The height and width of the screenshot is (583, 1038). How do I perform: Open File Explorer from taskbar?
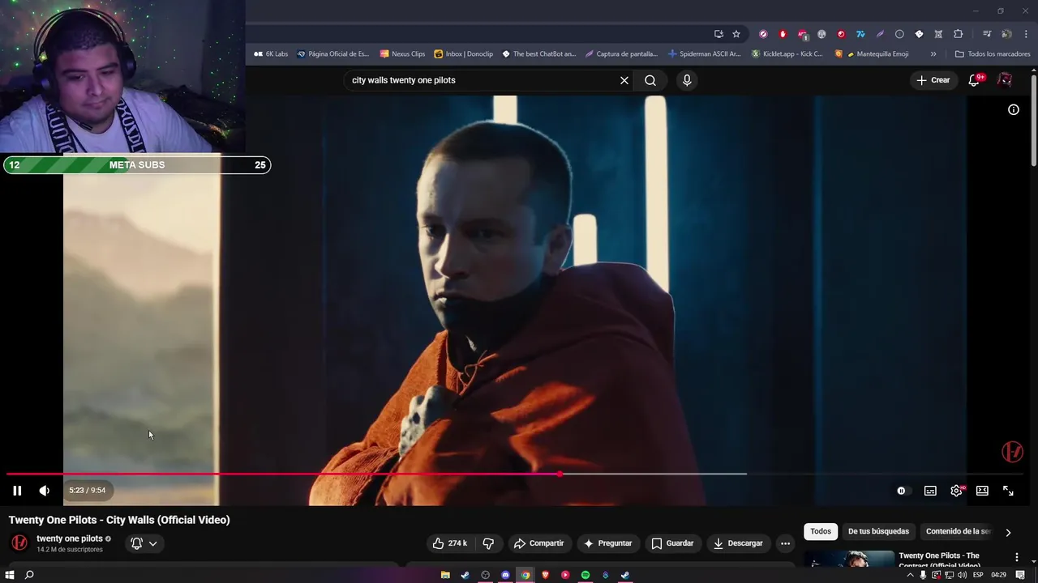pyautogui.click(x=445, y=575)
